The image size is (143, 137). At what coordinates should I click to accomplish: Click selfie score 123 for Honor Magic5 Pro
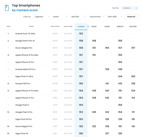[x=94, y=126]
